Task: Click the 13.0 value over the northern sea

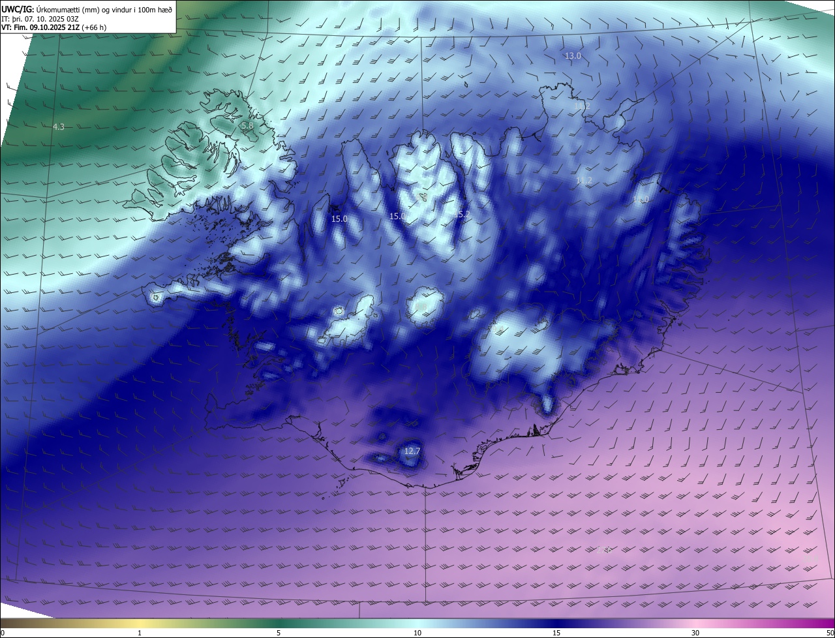Action: click(x=573, y=56)
